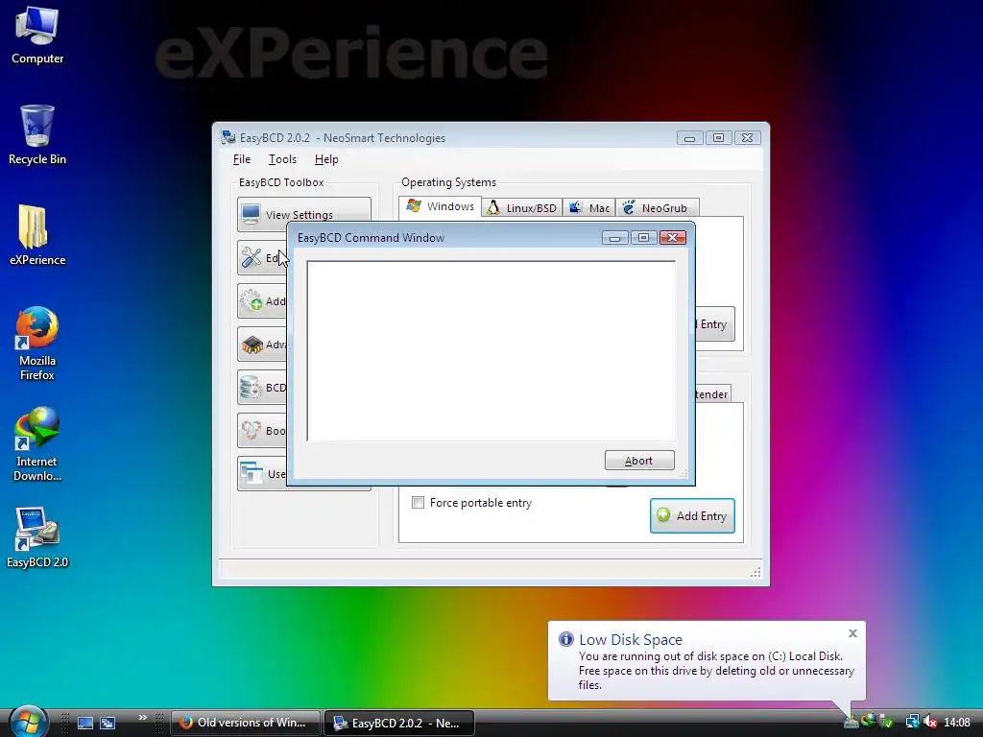
Task: Switch to the Firefox Old versions taskbar button
Action: point(245,723)
